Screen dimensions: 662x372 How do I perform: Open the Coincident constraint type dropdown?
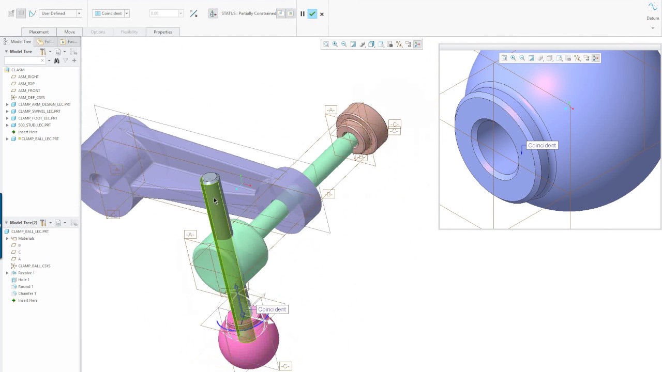click(127, 13)
